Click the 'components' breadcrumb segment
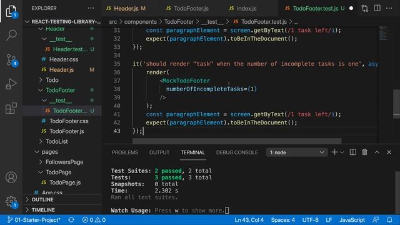400x225 pixels. pos(140,22)
